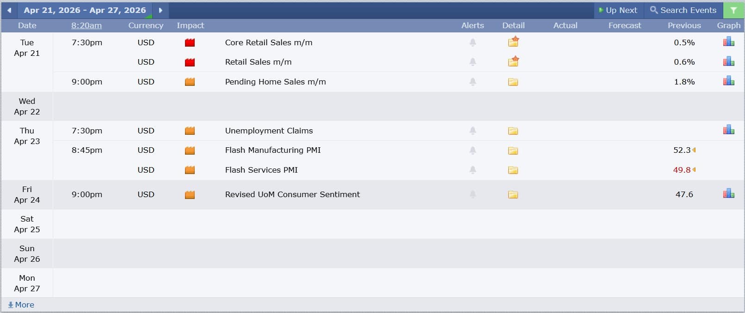Open the green calendar filter
The width and height of the screenshot is (745, 313).
[733, 10]
